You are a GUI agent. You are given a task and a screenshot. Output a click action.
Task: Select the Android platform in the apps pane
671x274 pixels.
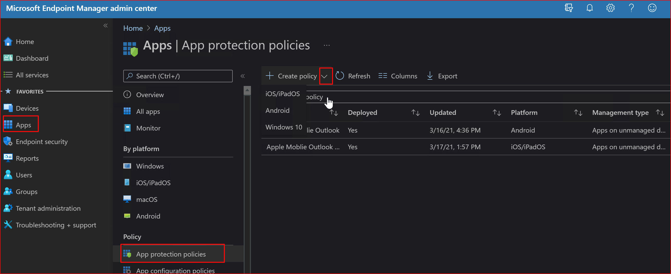tap(148, 216)
